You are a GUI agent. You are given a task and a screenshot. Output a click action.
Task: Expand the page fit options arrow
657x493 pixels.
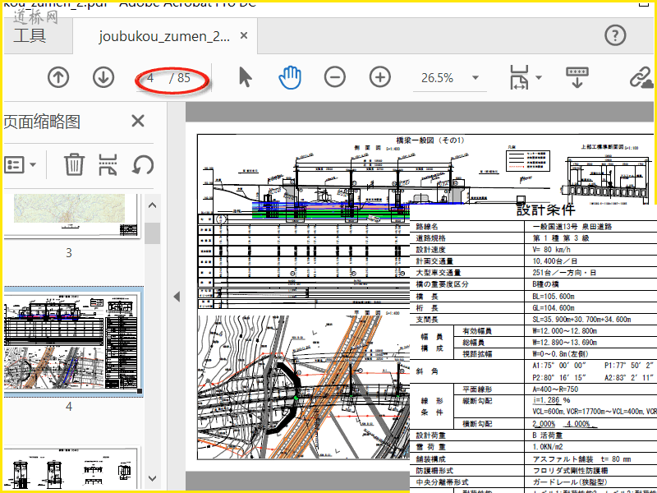point(539,77)
